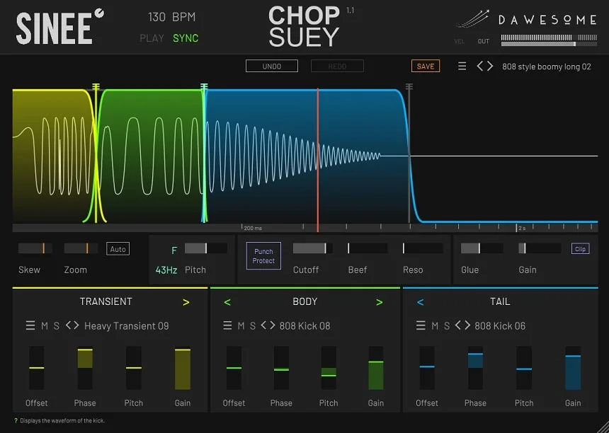This screenshot has width=609, height=433.
Task: Adjust the Transient Offset fader
Action: 37,368
